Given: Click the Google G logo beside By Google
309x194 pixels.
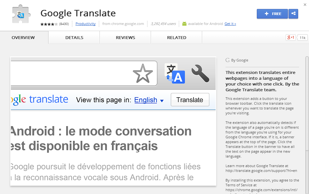Looking at the screenshot, I should [x=227, y=60].
